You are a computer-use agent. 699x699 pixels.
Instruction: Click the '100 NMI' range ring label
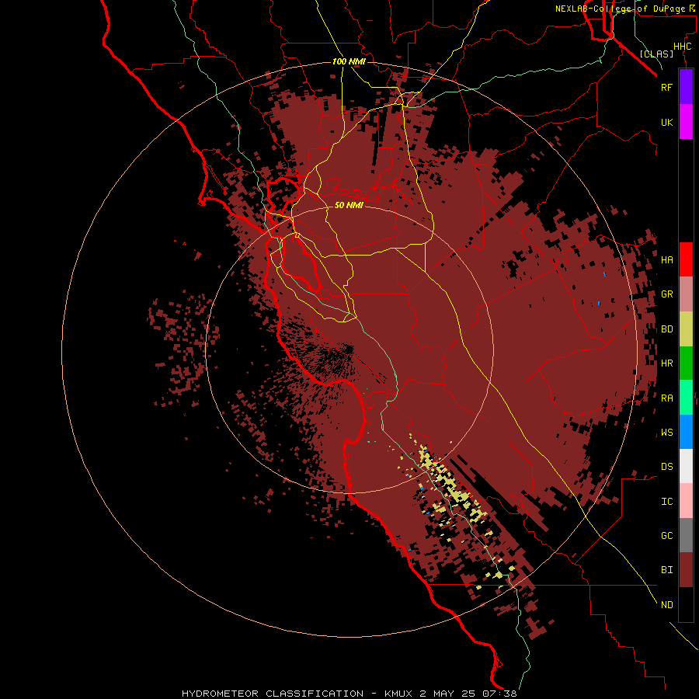pos(349,61)
